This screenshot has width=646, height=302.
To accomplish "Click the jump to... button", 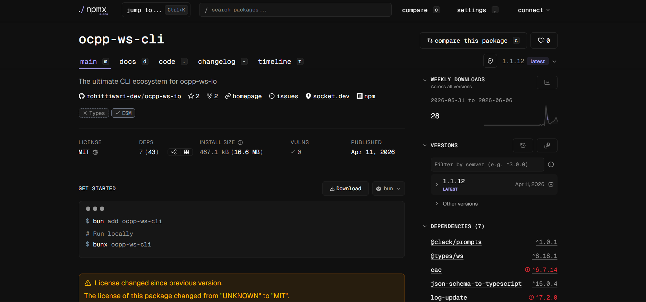I will pyautogui.click(x=156, y=10).
